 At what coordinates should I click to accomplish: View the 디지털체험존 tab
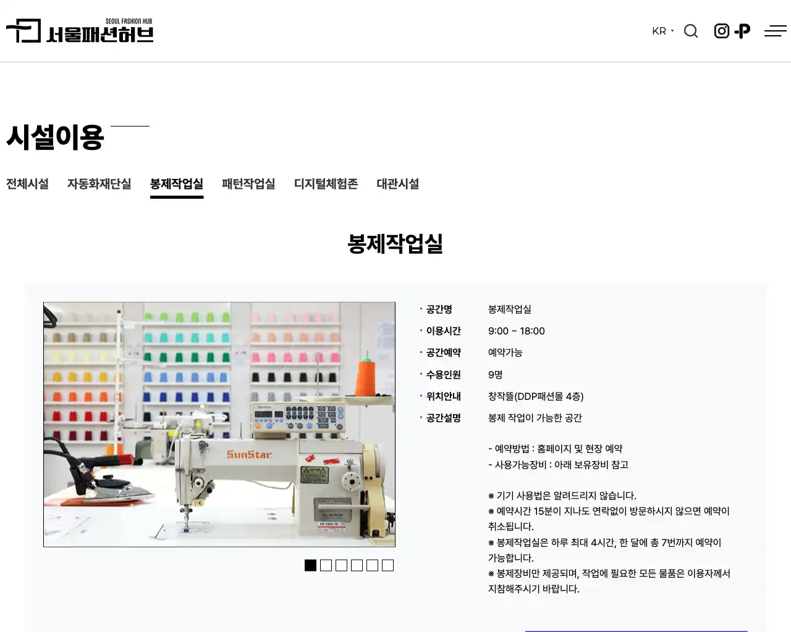click(326, 183)
